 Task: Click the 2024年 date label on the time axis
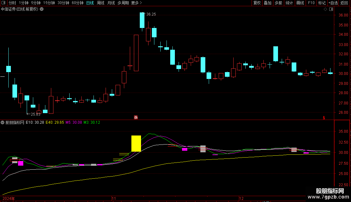tap(9, 199)
